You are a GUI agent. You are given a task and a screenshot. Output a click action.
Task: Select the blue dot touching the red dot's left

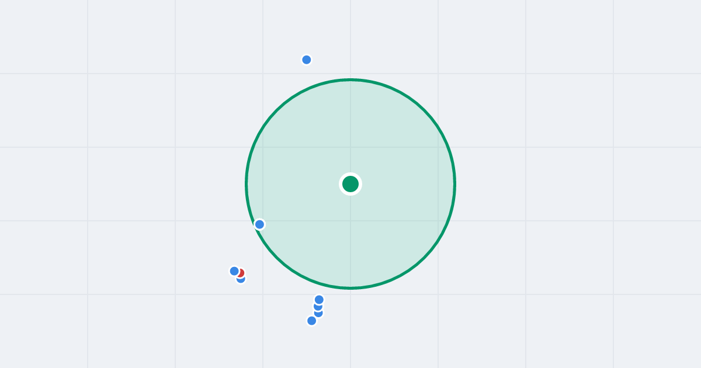pos(234,271)
